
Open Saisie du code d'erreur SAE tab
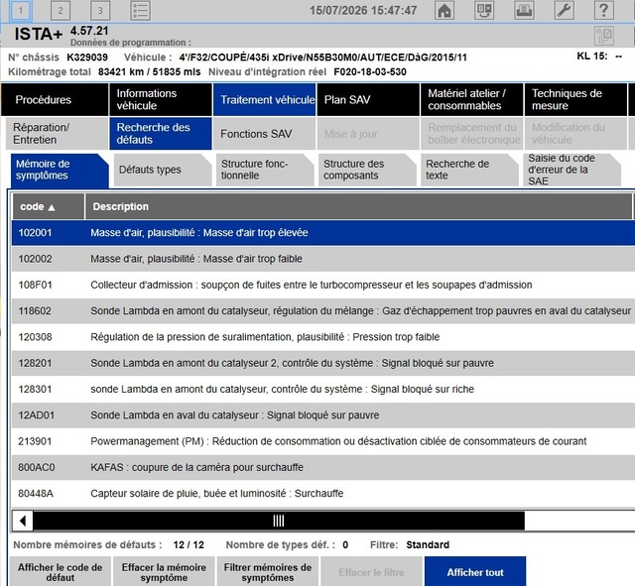click(571, 170)
